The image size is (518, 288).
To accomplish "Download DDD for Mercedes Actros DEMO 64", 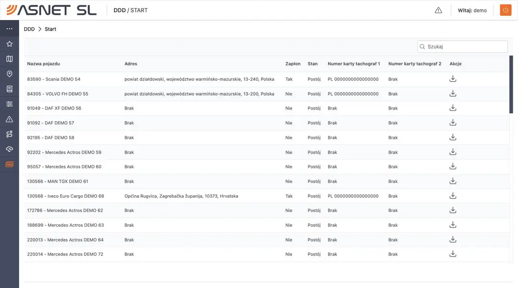I will coord(453,240).
